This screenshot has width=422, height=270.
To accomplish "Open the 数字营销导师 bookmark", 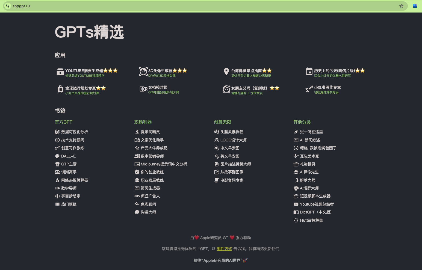I will [152, 156].
